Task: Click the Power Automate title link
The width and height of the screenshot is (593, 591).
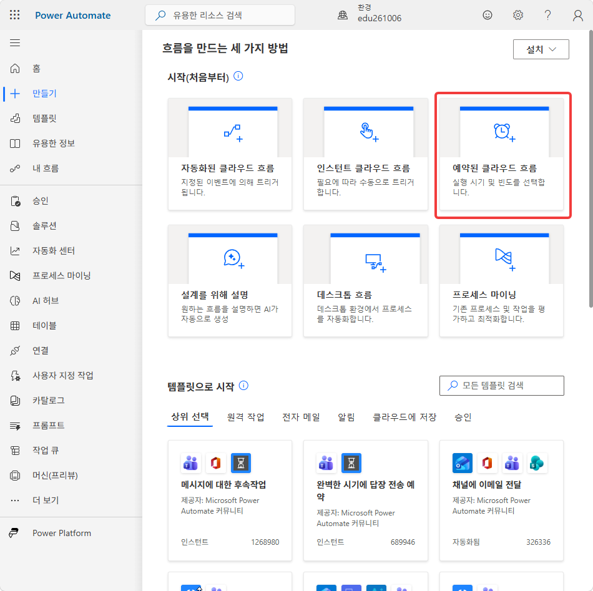Action: point(72,16)
